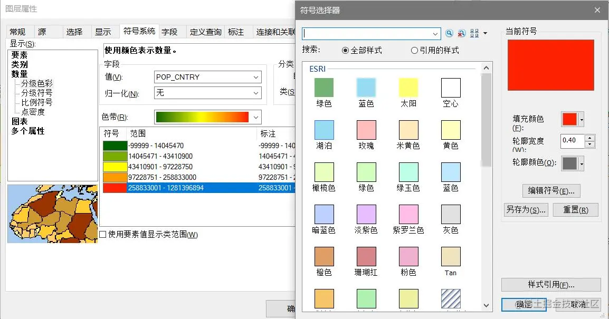
Task: Click the 轮廓颜色 gray color swatch
Action: pyautogui.click(x=569, y=164)
